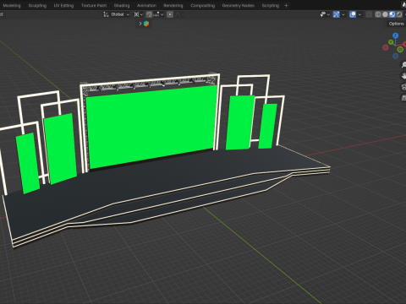406x304 pixels.
Task: Switch to the Modeling workspace tab
Action: pyautogui.click(x=12, y=6)
